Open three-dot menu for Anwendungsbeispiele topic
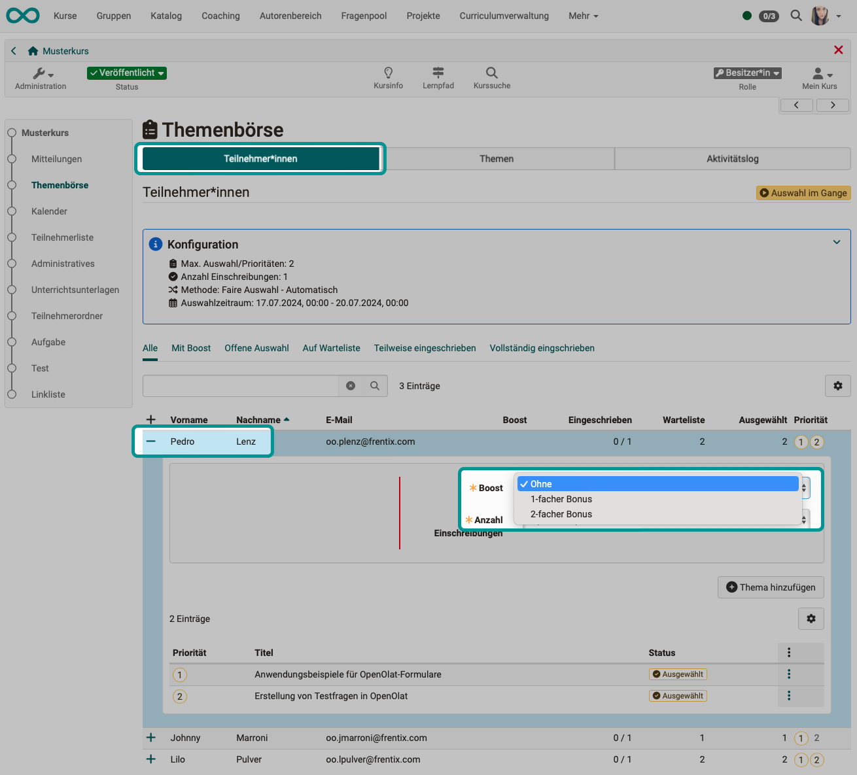857x775 pixels. [x=789, y=674]
